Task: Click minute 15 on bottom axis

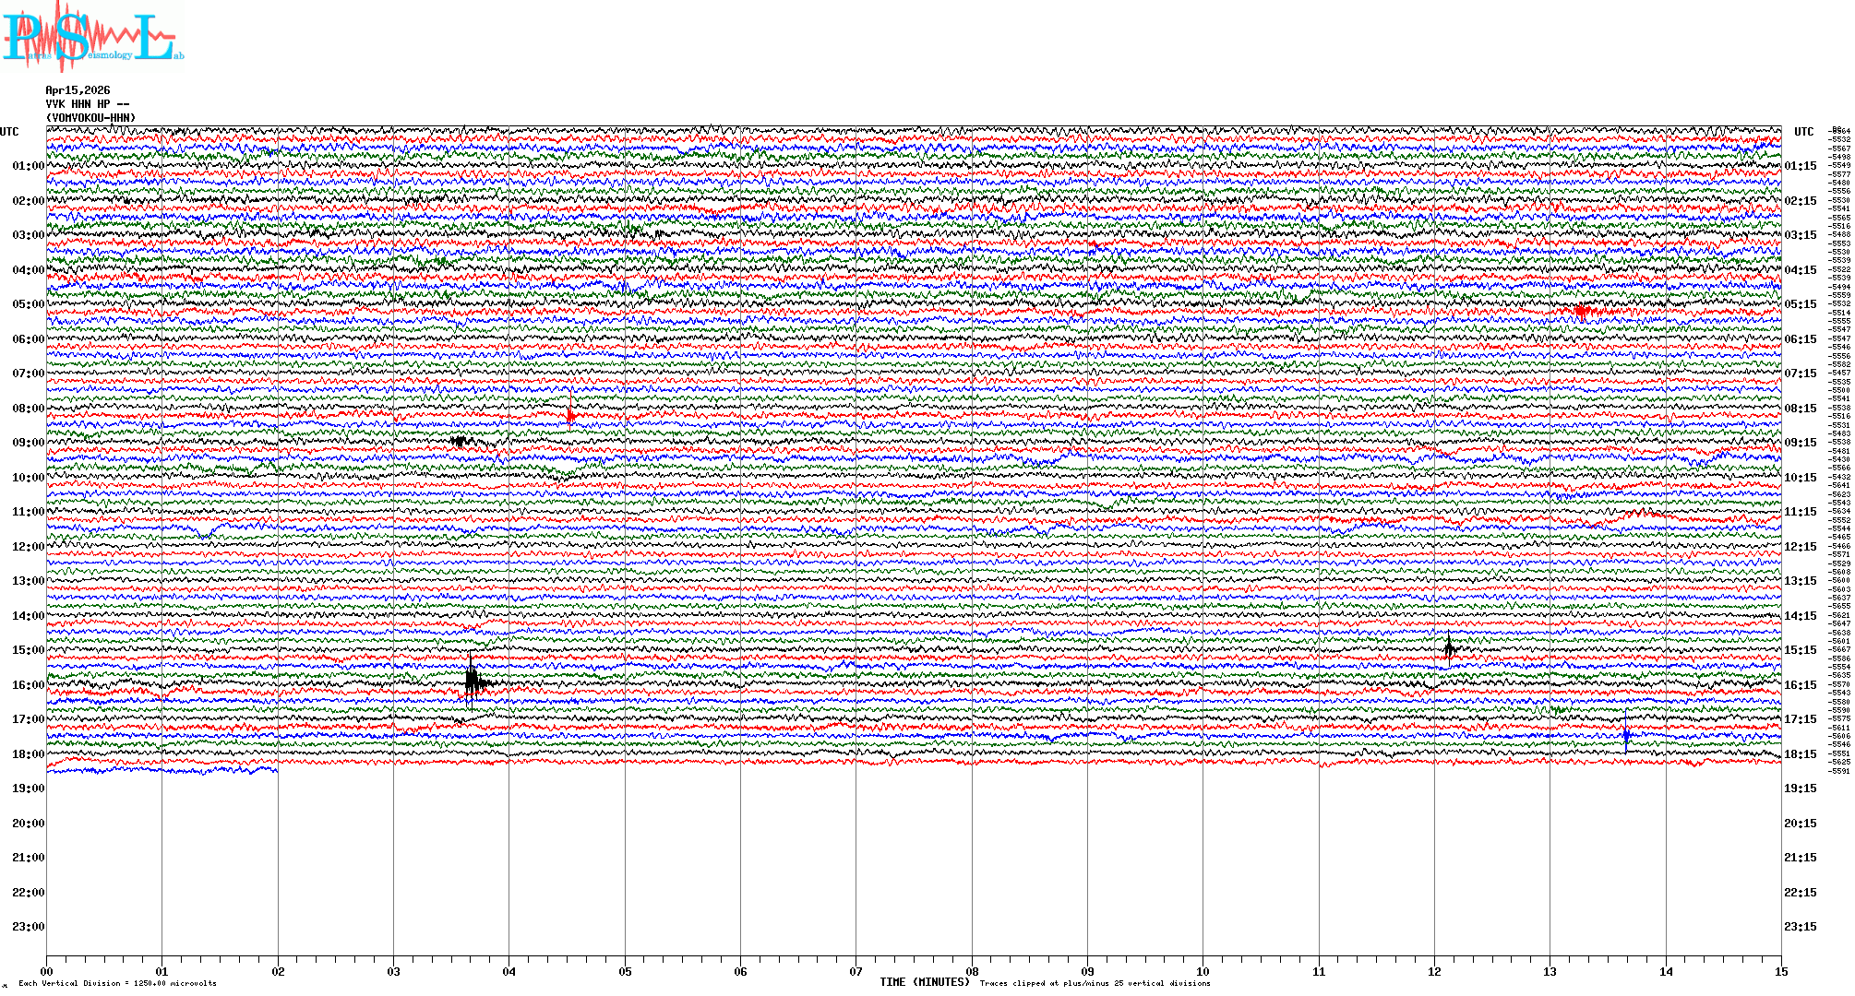Action: click(1780, 971)
